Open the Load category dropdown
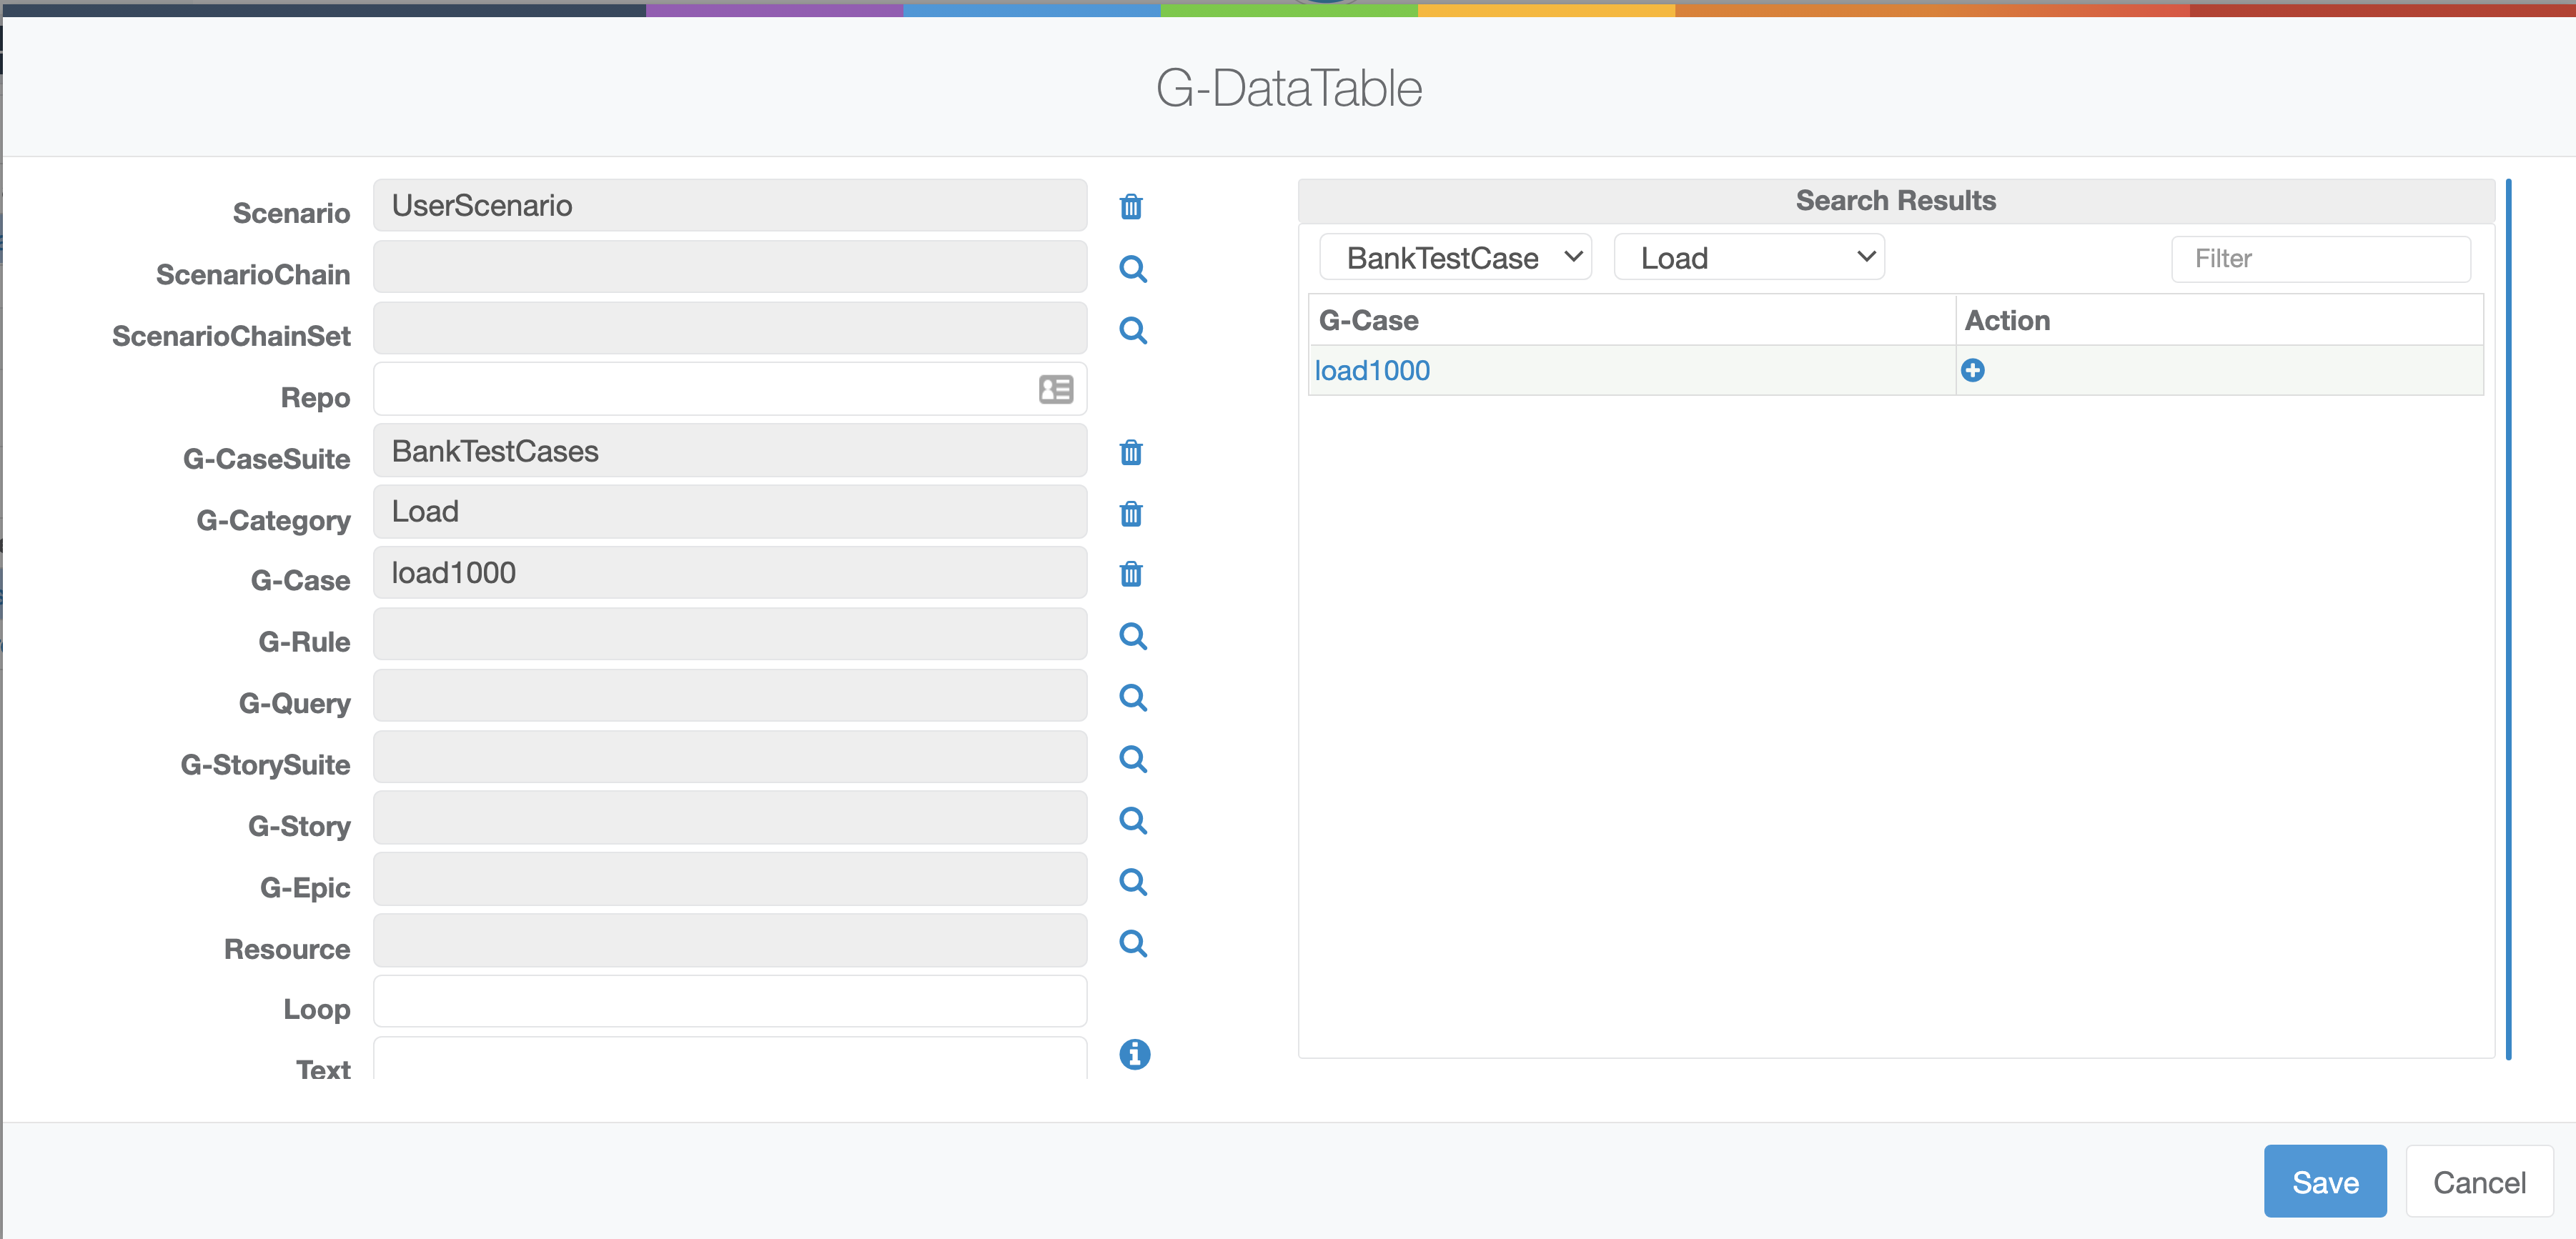 (1748, 258)
